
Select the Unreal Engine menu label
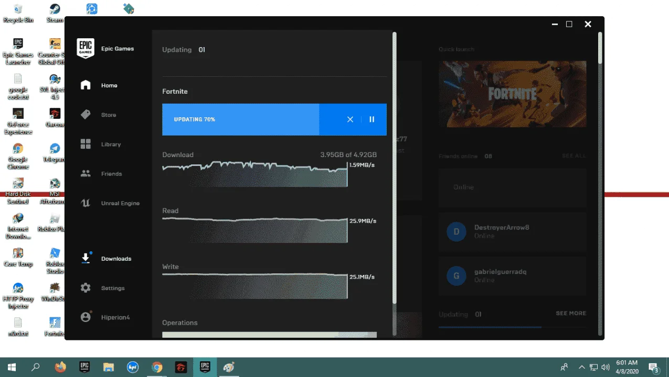click(120, 203)
